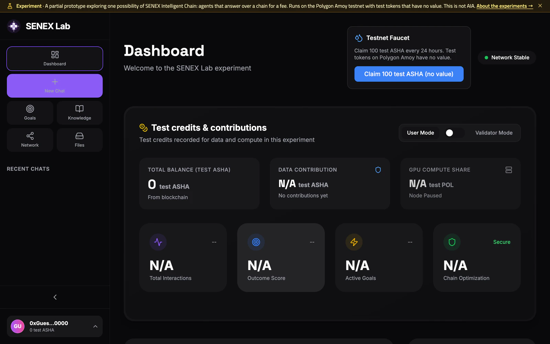
Task: Click the "Active Goals" label
Action: pos(361,278)
